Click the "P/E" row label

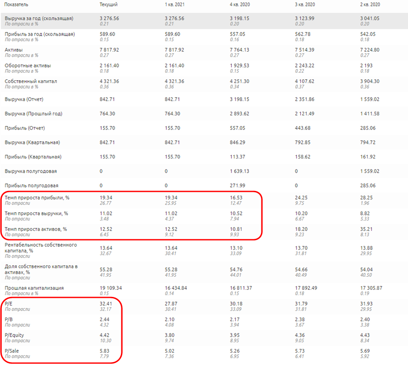pos(9,304)
